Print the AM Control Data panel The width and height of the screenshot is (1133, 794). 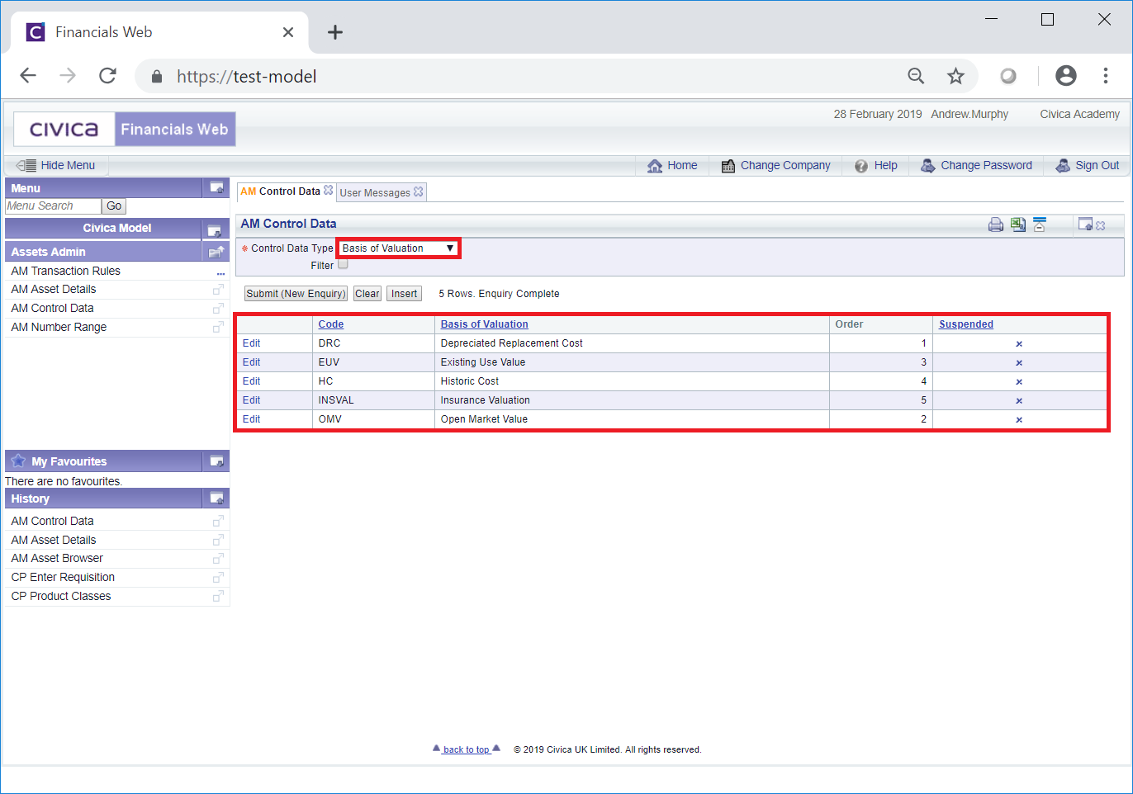point(996,224)
